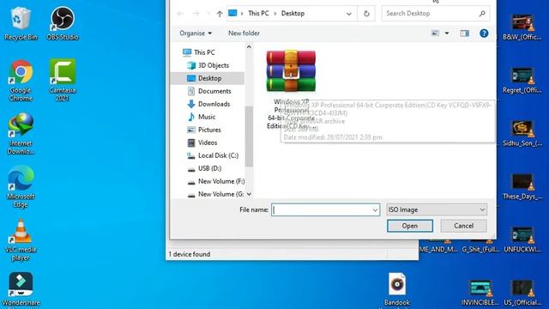Click the Open button
This screenshot has width=549, height=309.
[x=410, y=226]
